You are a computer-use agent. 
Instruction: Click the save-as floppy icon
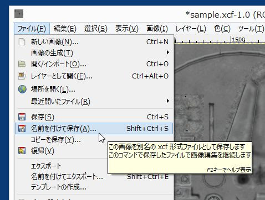click(22, 128)
